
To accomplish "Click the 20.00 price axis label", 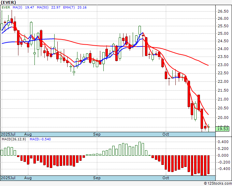I will click(x=223, y=118).
